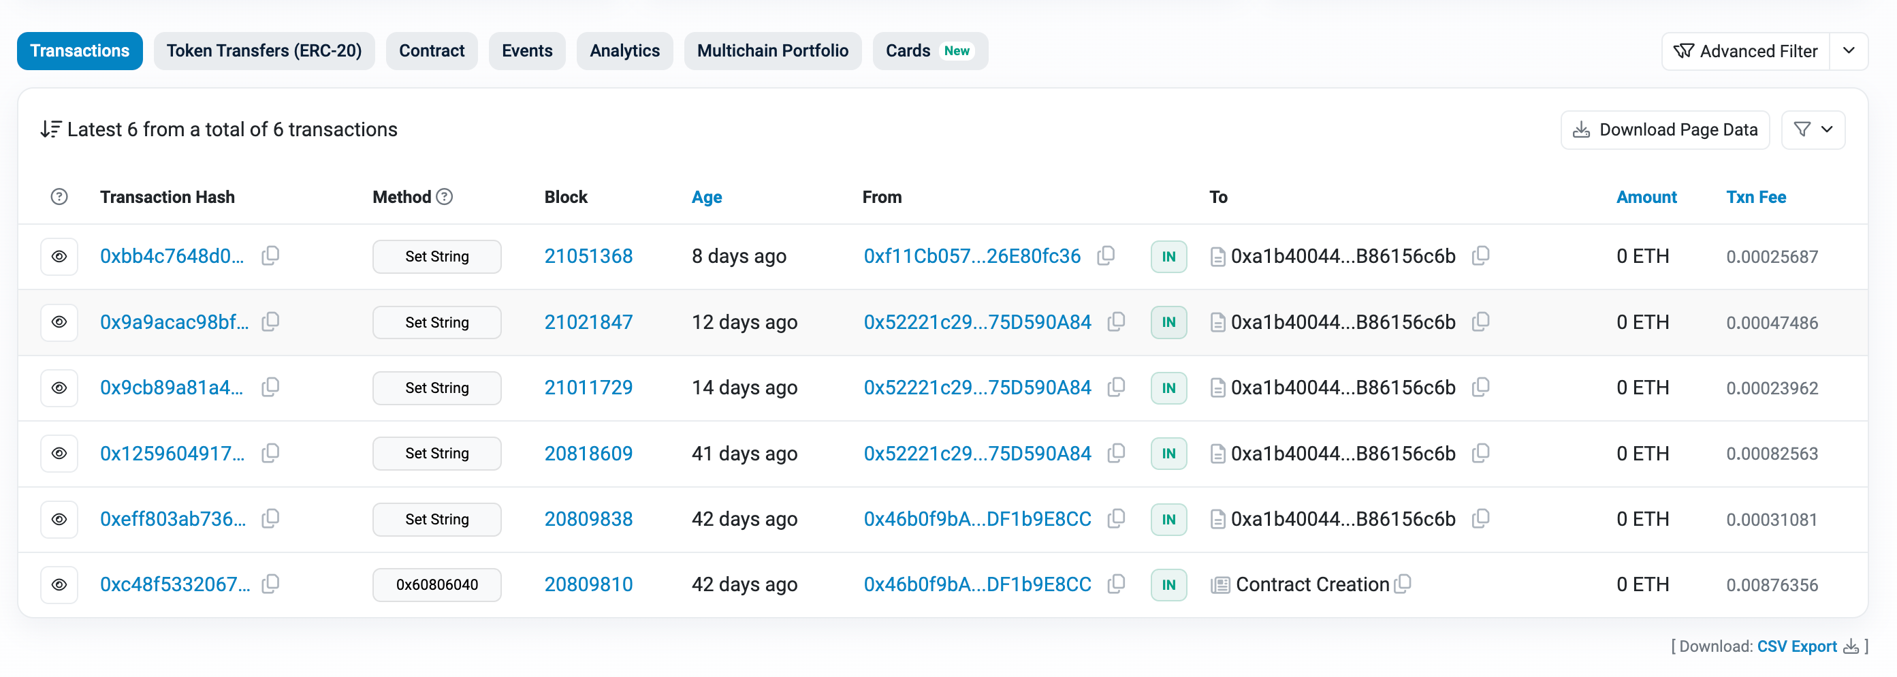Preview transaction 0x1259604917 with eye button
This screenshot has height=677, width=1897.
pyautogui.click(x=59, y=453)
